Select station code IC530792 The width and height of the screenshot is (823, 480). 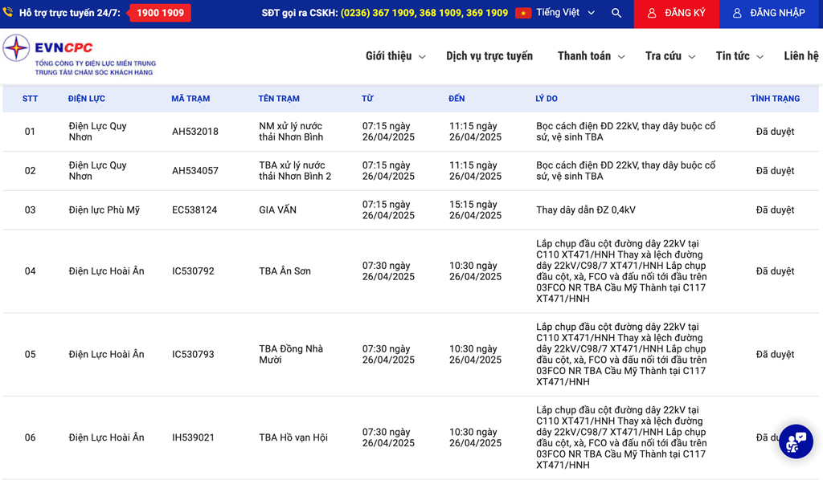click(193, 271)
